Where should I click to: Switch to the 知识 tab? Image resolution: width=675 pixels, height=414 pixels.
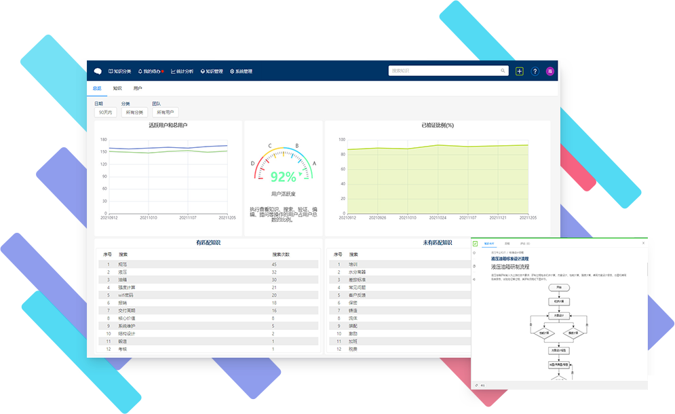117,88
